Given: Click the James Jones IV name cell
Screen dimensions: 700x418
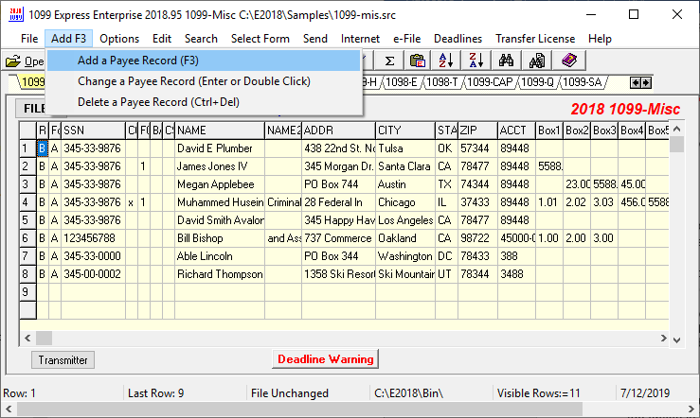Looking at the screenshot, I should click(x=220, y=166).
